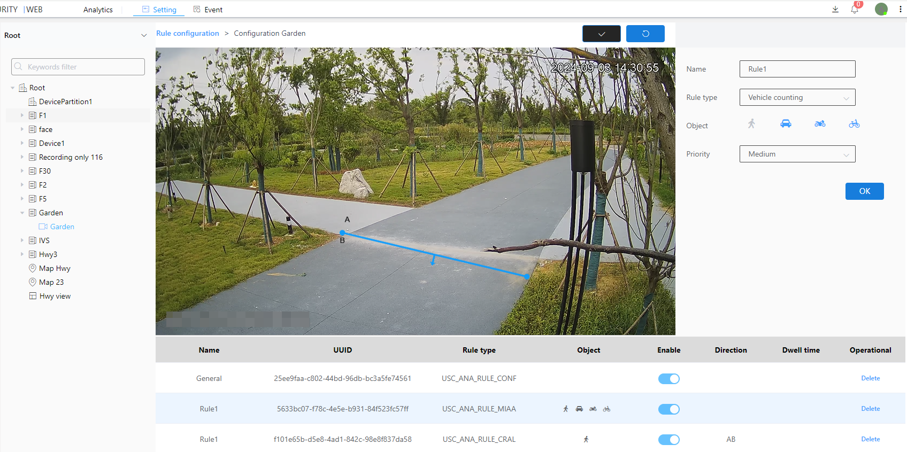Switch to the Event tab
The height and width of the screenshot is (452, 907).
(208, 10)
